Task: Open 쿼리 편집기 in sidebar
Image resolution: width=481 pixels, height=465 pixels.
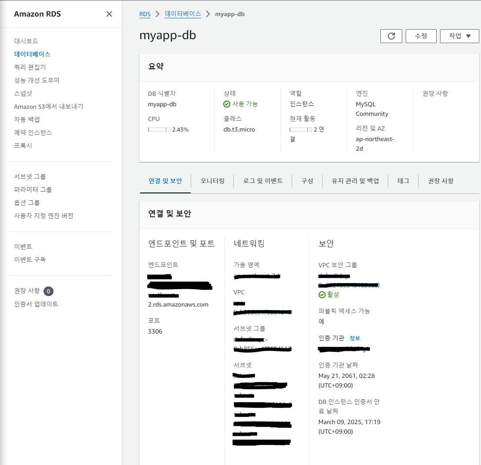Action: pos(30,67)
